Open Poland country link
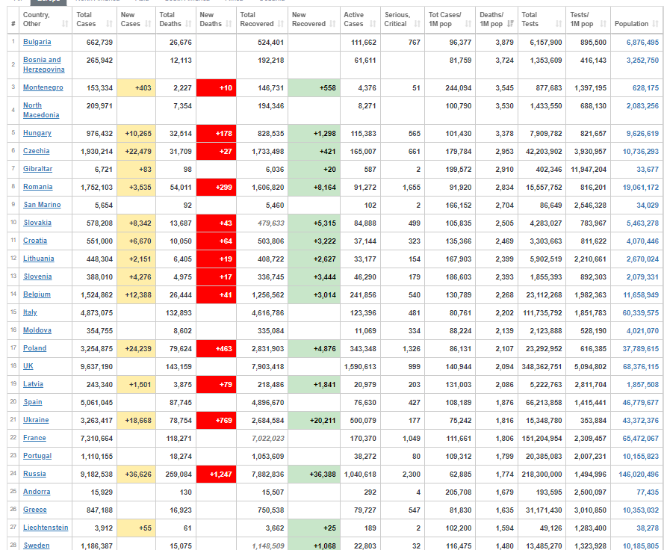This screenshot has height=550, width=667. point(34,347)
